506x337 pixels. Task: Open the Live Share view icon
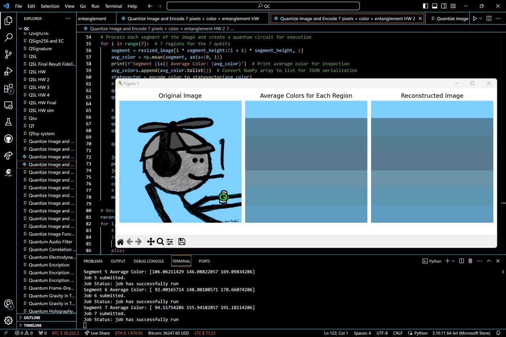coord(8,155)
